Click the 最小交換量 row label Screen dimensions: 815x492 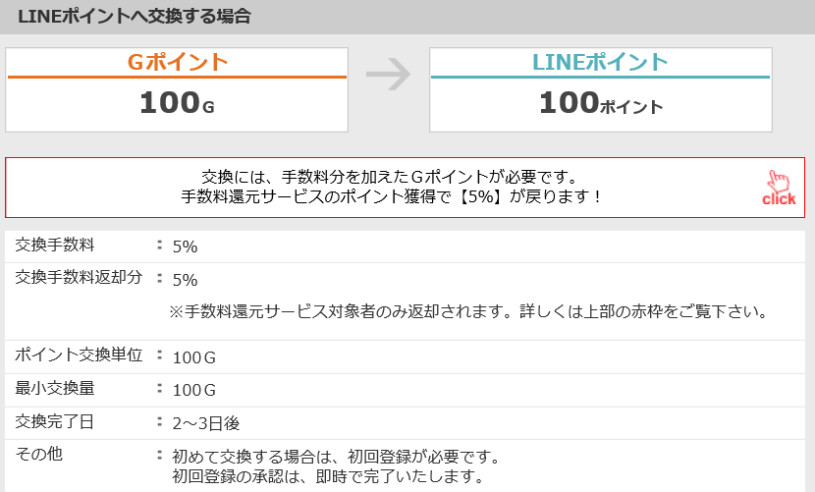[55, 388]
